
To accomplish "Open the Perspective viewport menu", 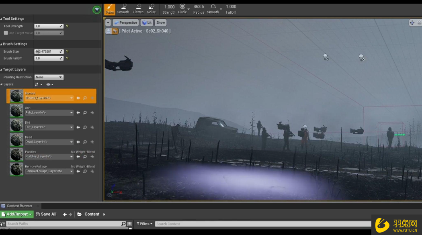I will click(x=126, y=22).
